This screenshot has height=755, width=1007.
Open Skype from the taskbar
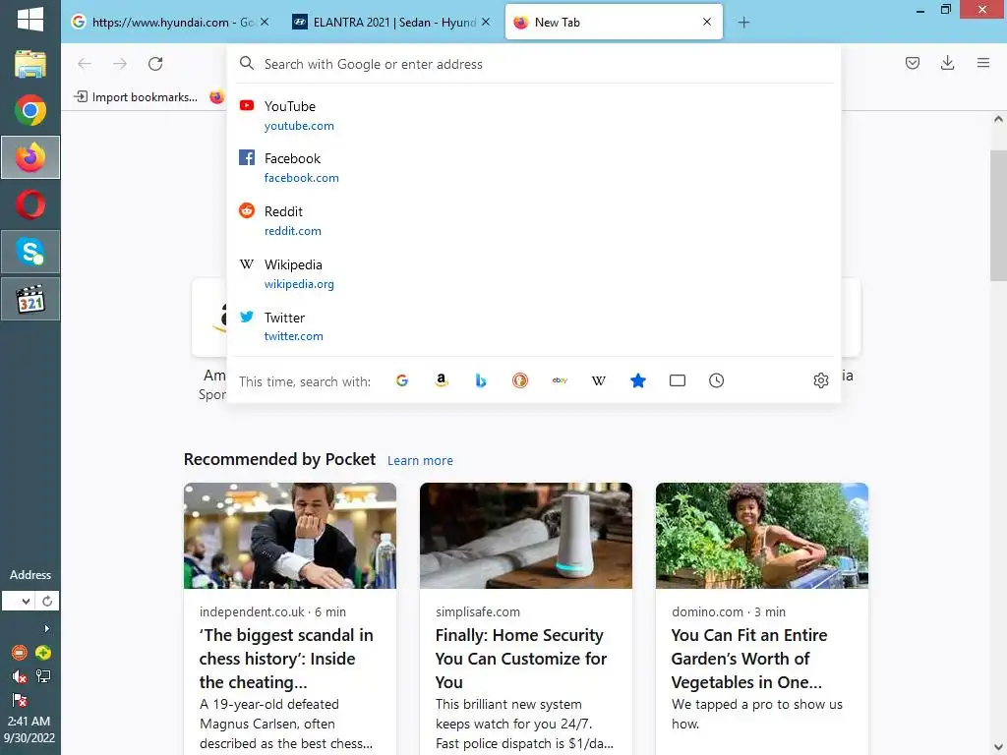30,252
